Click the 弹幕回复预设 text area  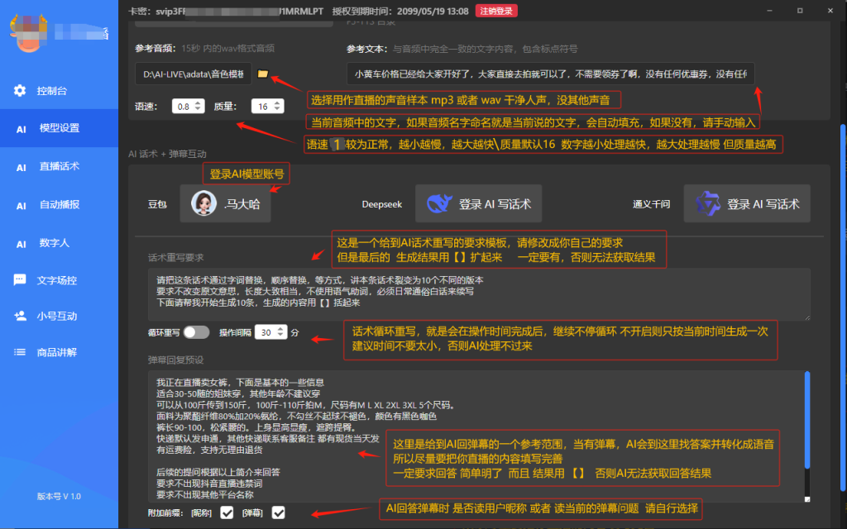(x=476, y=436)
